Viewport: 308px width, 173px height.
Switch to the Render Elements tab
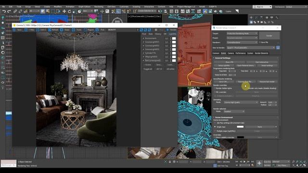261,53
